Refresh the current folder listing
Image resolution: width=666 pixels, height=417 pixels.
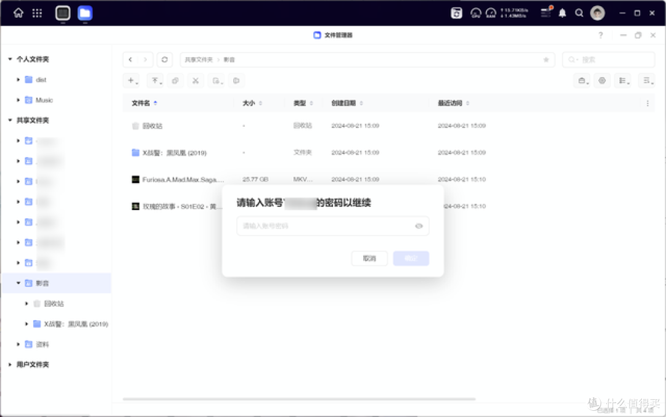(165, 59)
